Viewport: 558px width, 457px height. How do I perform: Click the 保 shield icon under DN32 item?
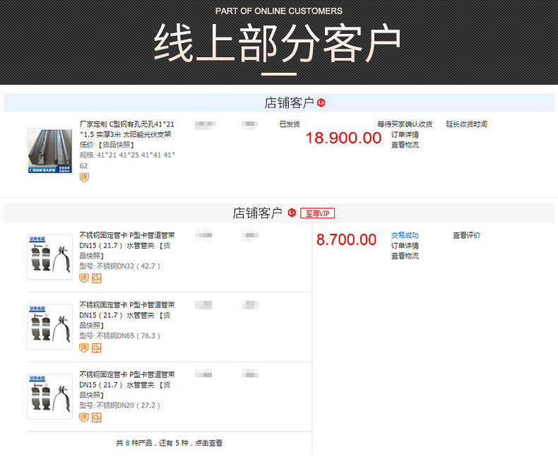pyautogui.click(x=84, y=278)
